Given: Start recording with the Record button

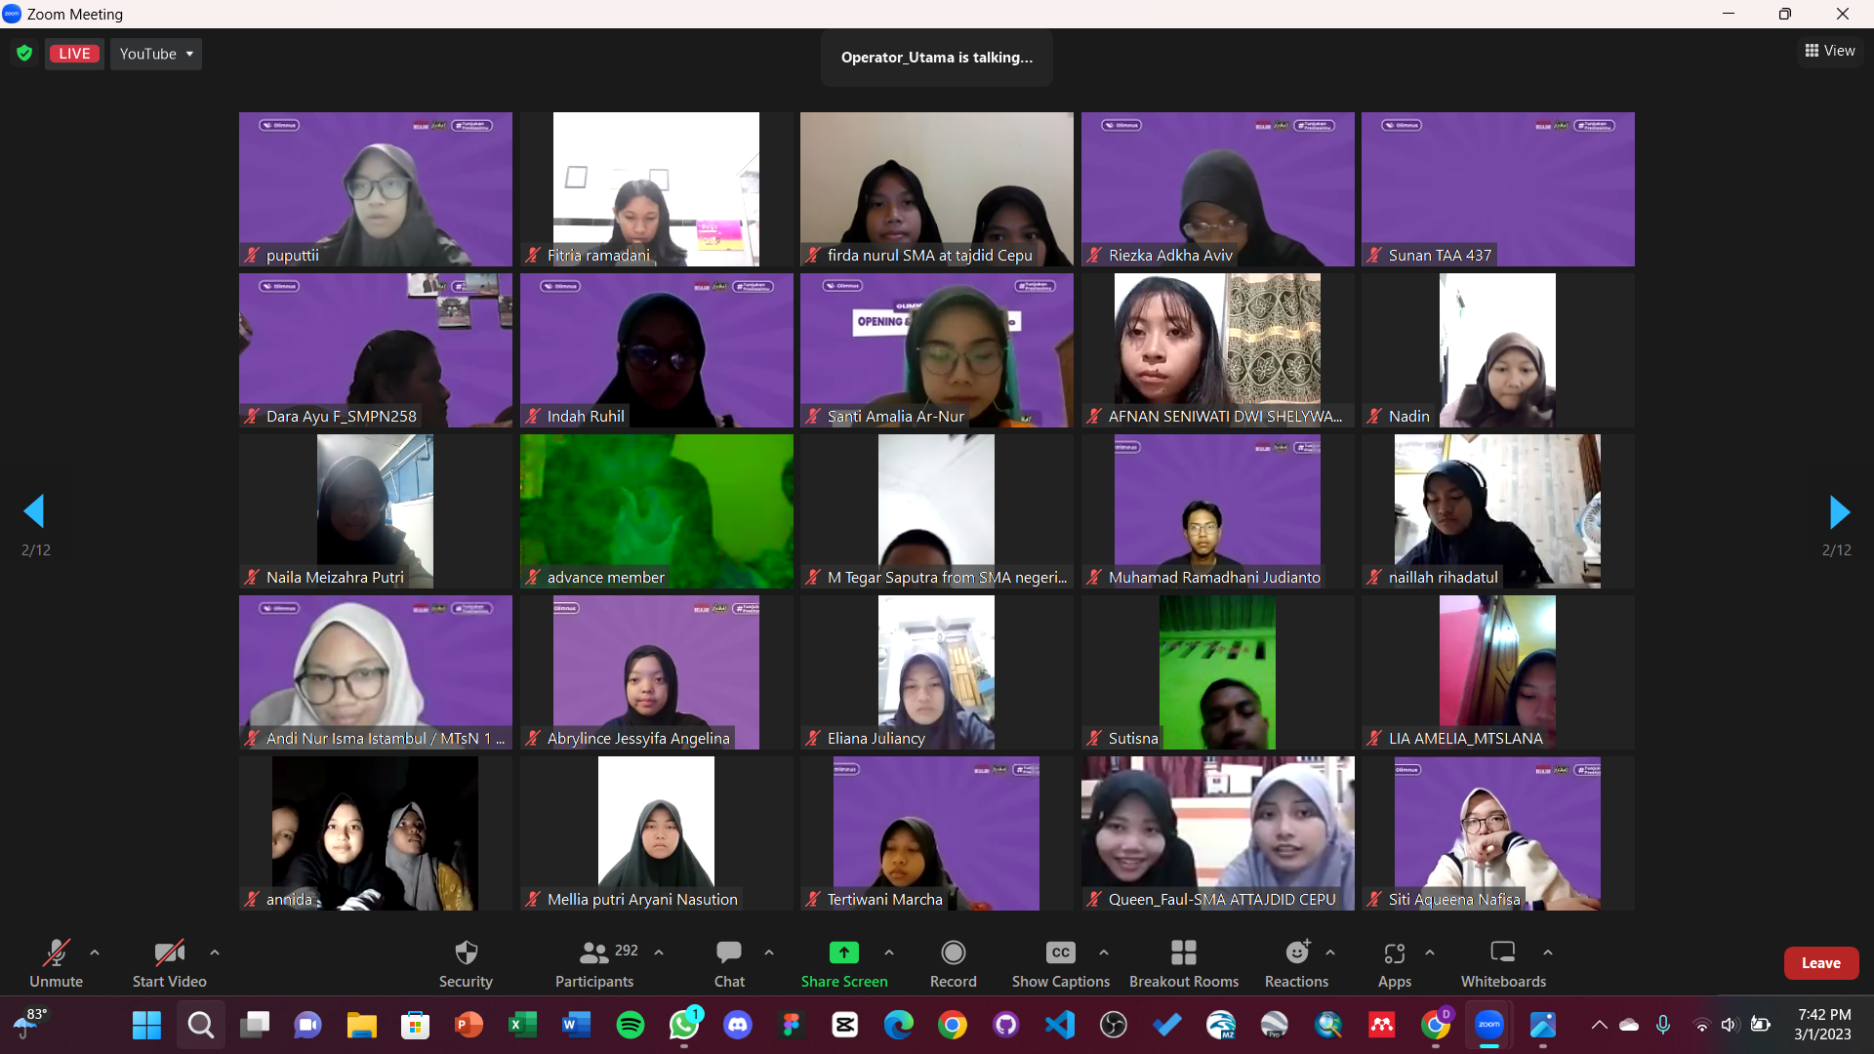Looking at the screenshot, I should coord(953,962).
